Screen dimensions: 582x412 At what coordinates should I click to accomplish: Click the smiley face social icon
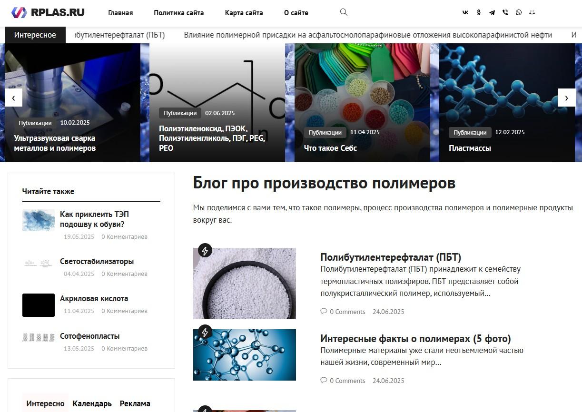[532, 13]
